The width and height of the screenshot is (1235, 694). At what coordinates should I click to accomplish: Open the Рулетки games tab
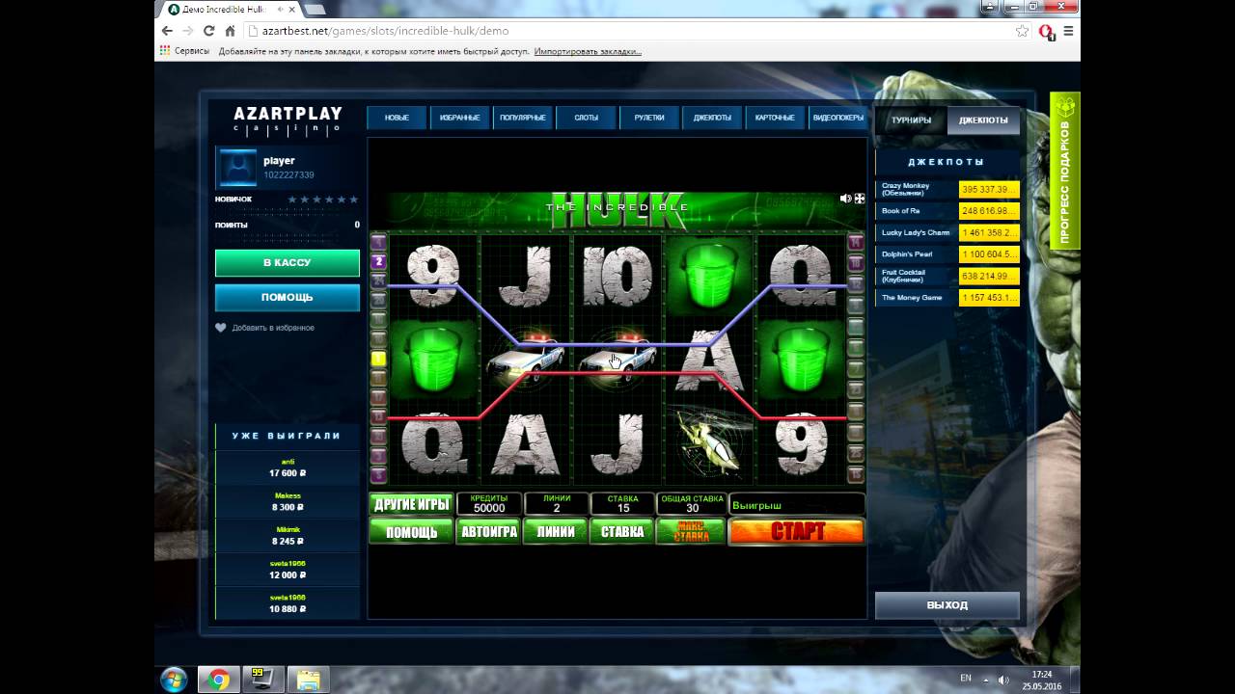click(649, 118)
